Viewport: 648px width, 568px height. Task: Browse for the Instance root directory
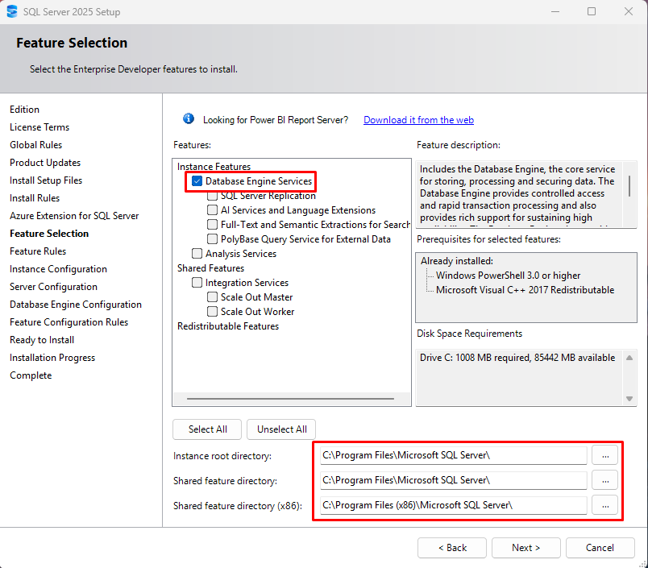click(605, 456)
